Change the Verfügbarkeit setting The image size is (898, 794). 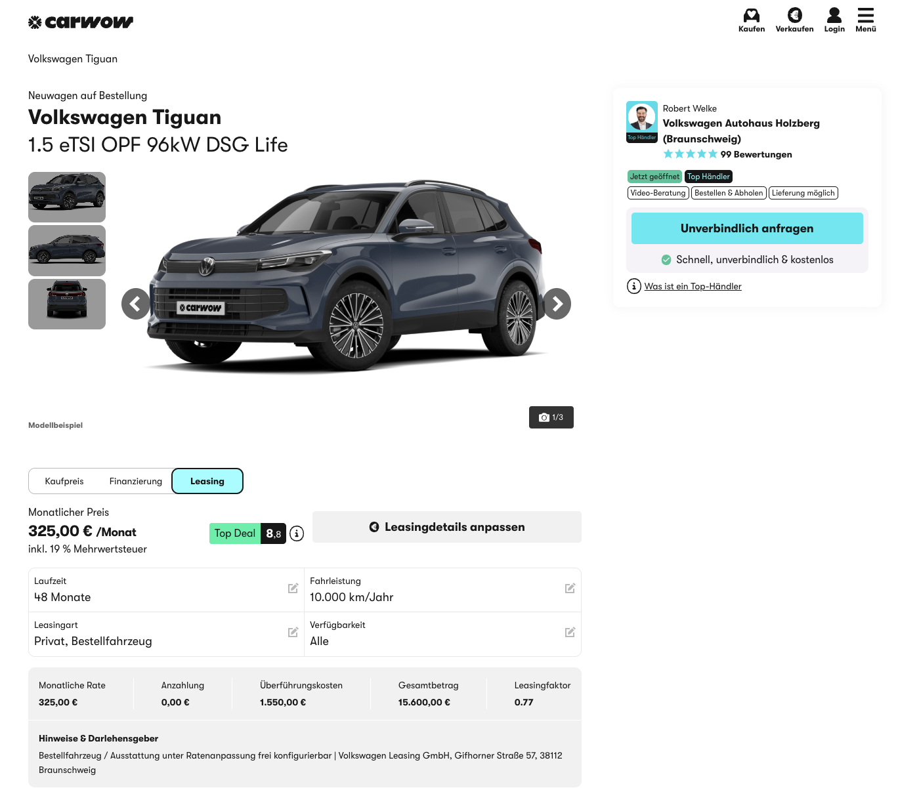tap(570, 633)
